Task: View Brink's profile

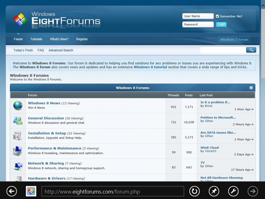Action: tap(209, 106)
